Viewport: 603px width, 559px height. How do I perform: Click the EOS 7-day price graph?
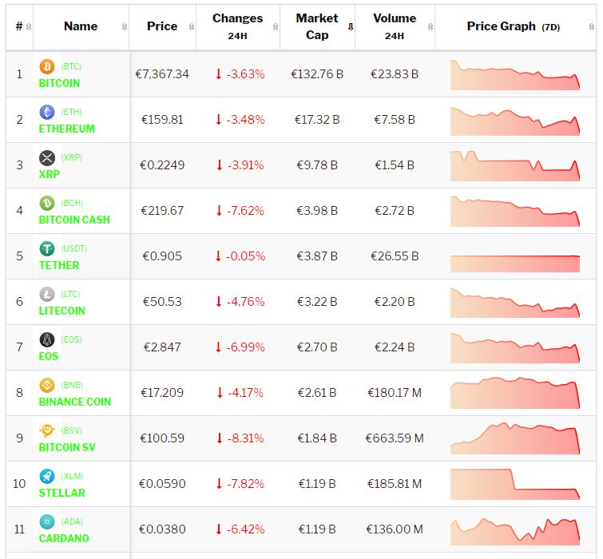[x=514, y=347]
